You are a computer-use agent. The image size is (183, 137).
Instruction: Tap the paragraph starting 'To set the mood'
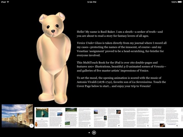click(x=121, y=82)
